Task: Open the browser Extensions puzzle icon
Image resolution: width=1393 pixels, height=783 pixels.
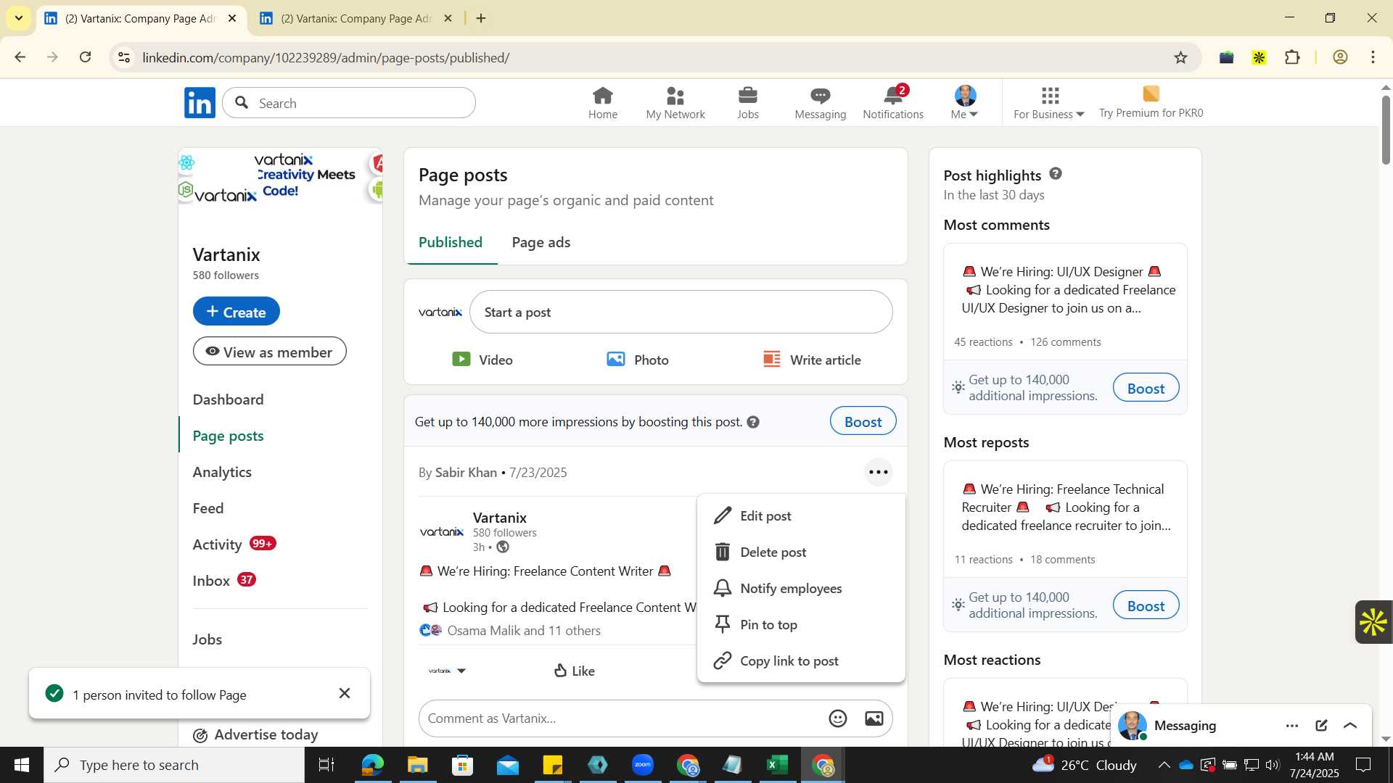Action: (1292, 57)
